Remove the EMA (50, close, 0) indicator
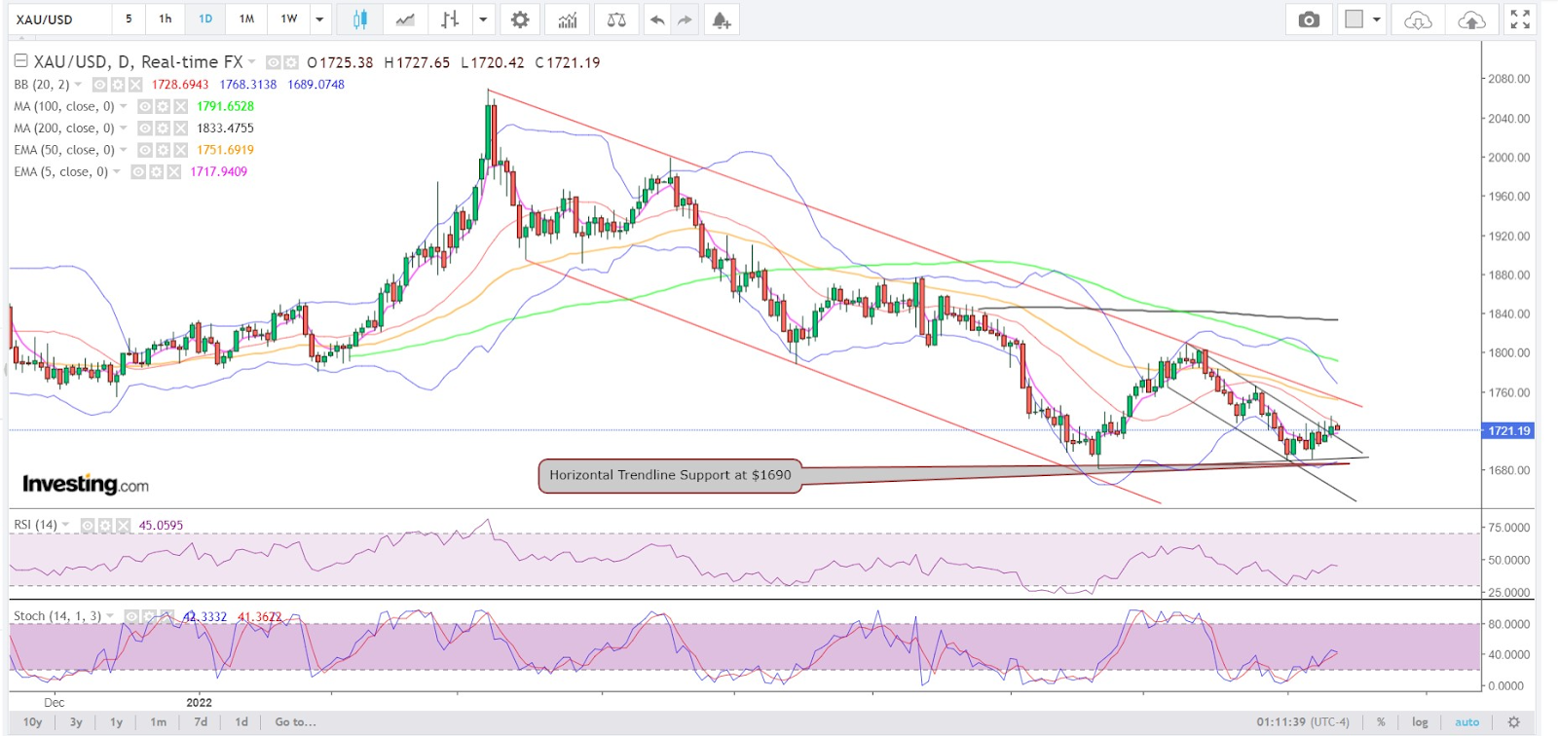 [x=180, y=150]
